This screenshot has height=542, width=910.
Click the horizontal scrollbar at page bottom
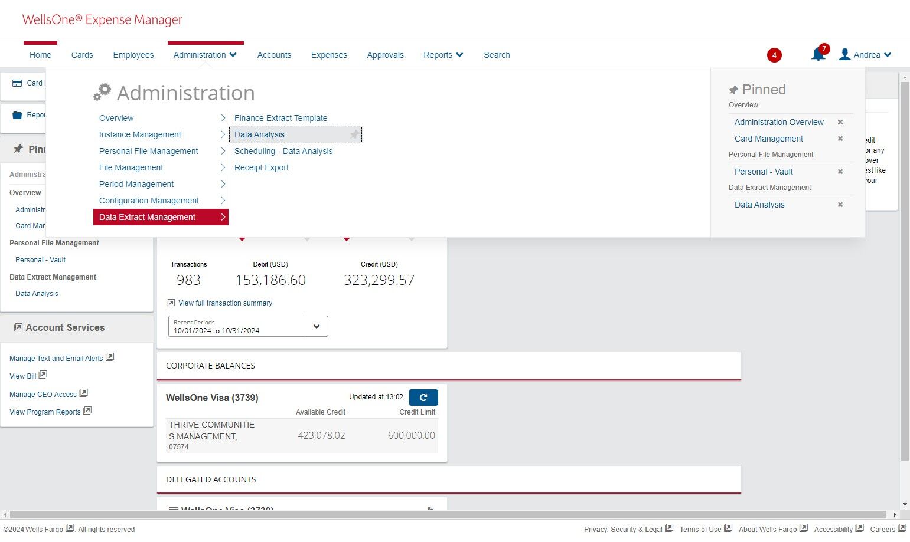(448, 514)
